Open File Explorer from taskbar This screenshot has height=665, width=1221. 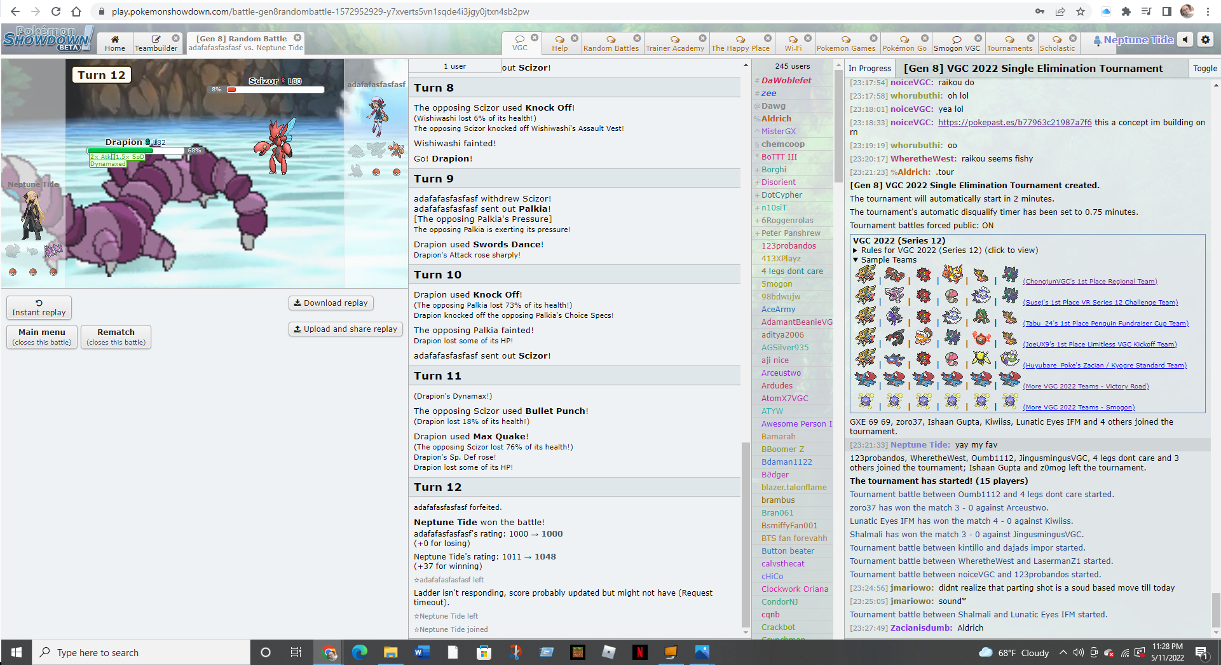coord(390,652)
